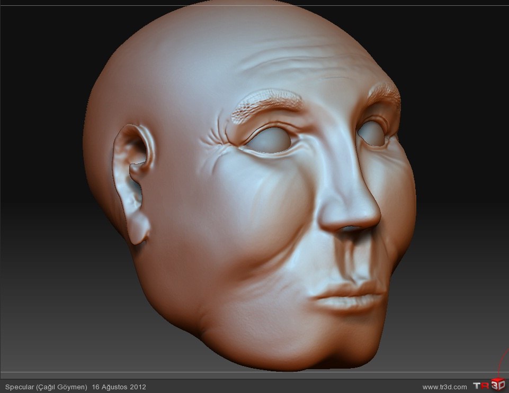
Task: Select the caption 'Specular (Çağıl Göymen)'
Action: (46, 387)
